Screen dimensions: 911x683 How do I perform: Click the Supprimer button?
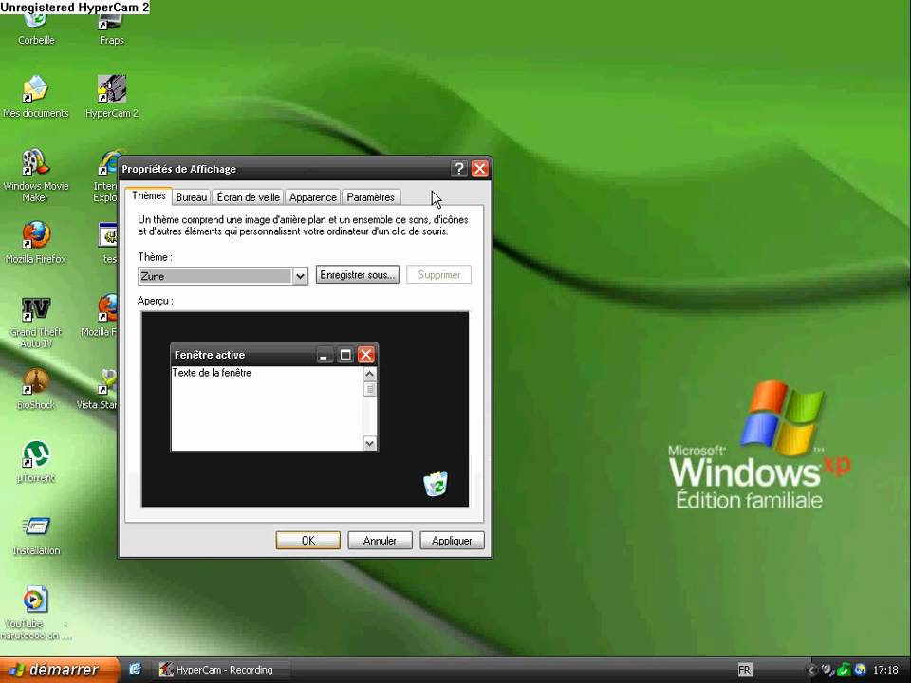coord(438,275)
